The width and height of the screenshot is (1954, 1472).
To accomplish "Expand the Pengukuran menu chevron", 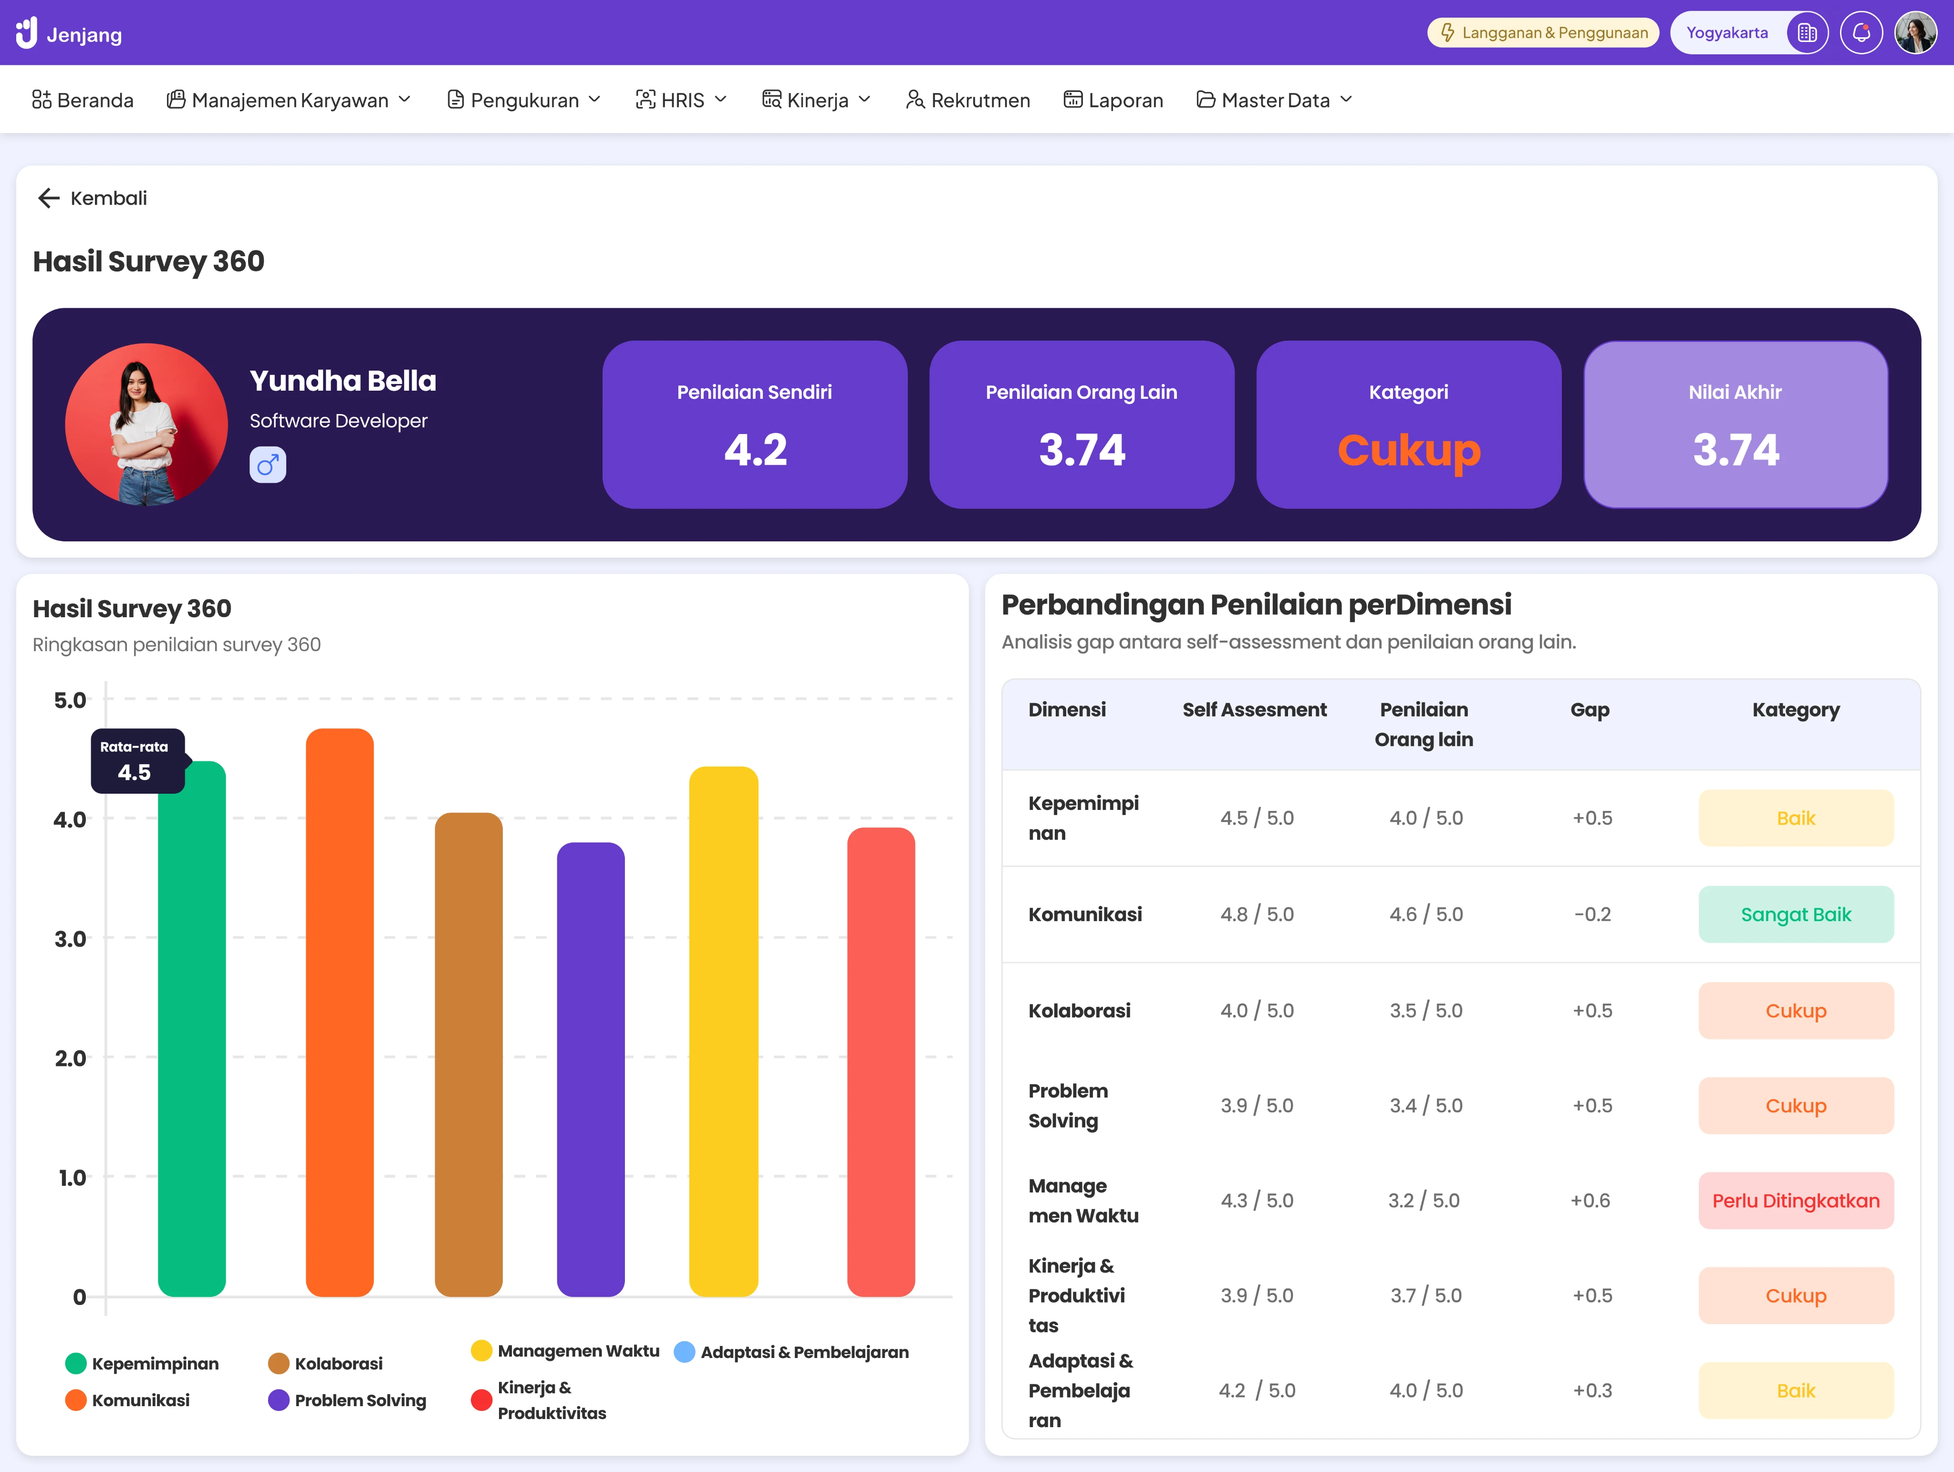I will tap(594, 100).
